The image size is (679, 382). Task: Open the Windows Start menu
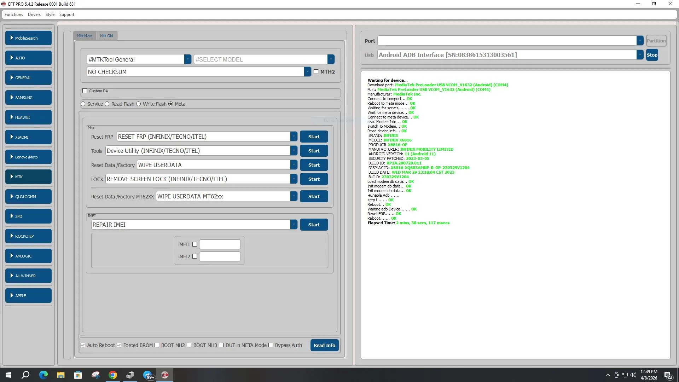pos(8,375)
